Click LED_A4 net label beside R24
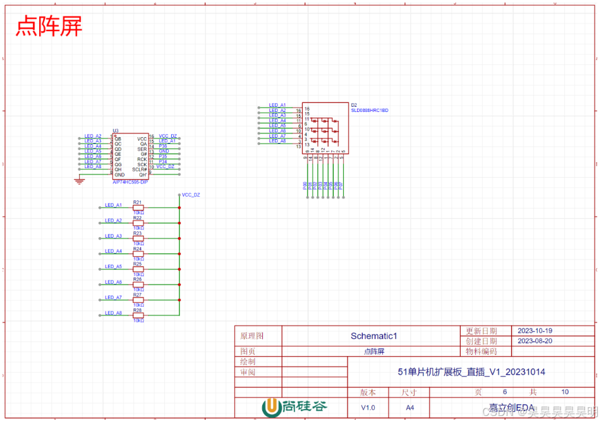 click(x=114, y=251)
